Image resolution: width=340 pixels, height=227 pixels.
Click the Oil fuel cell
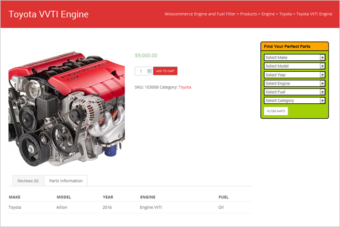click(221, 207)
